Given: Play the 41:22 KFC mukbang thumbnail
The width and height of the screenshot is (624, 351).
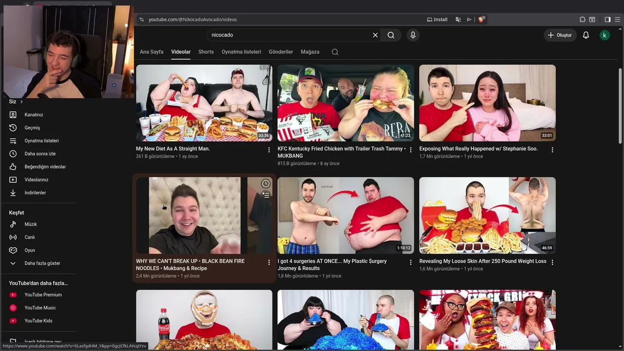Looking at the screenshot, I should tap(346, 103).
